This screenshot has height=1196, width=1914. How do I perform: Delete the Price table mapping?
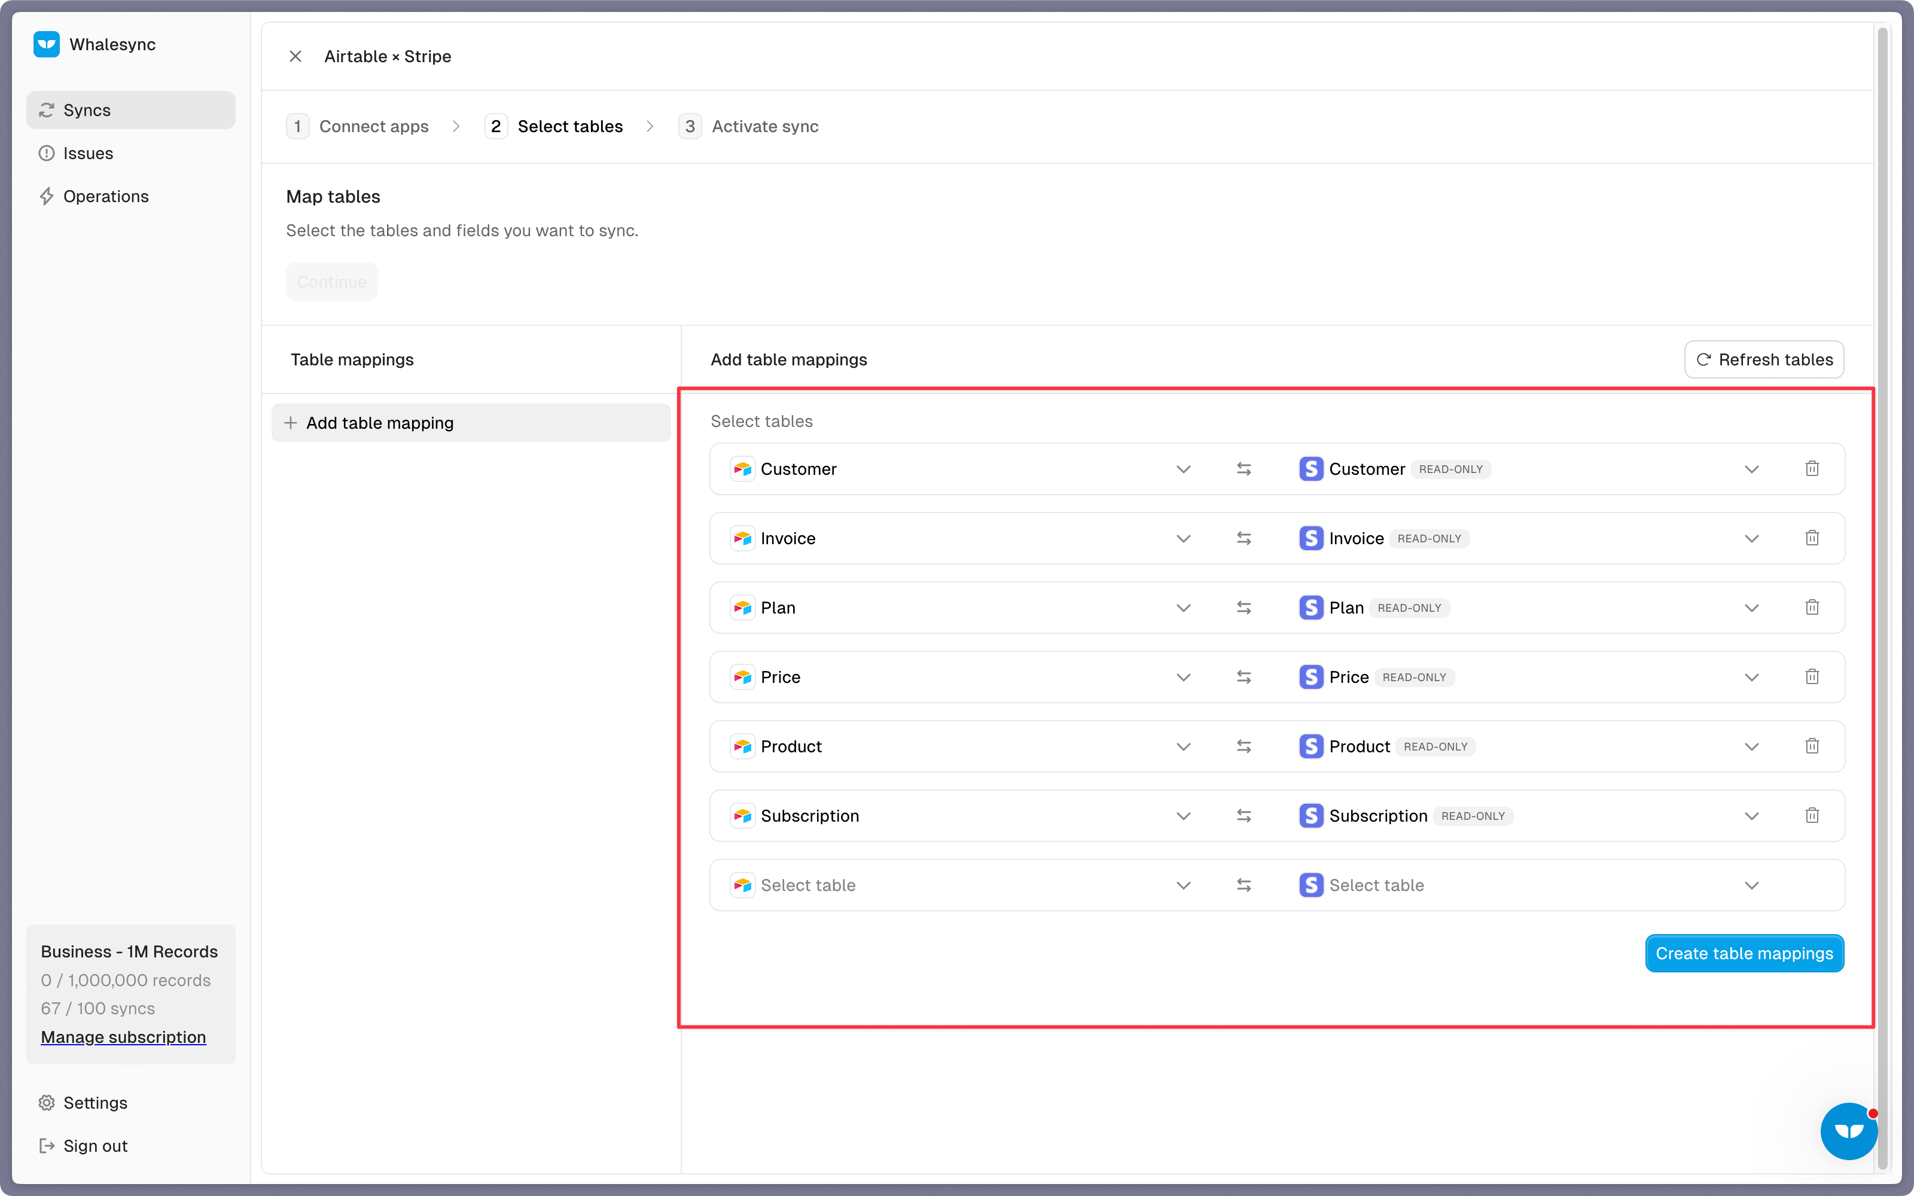click(1812, 677)
